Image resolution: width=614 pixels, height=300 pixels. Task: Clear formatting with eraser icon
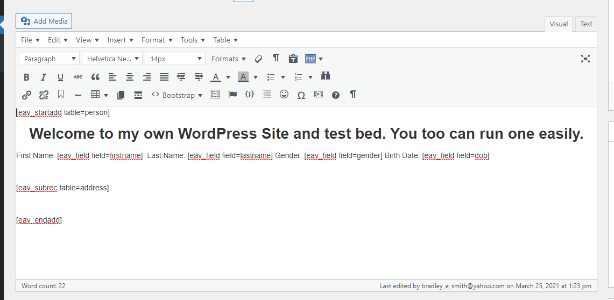pyautogui.click(x=258, y=59)
